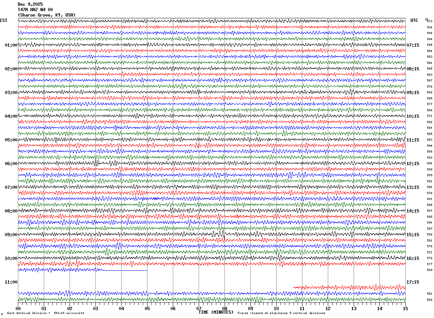The image size is (434, 318).
Task: Select the DC offset value 553
Action: [429, 57]
